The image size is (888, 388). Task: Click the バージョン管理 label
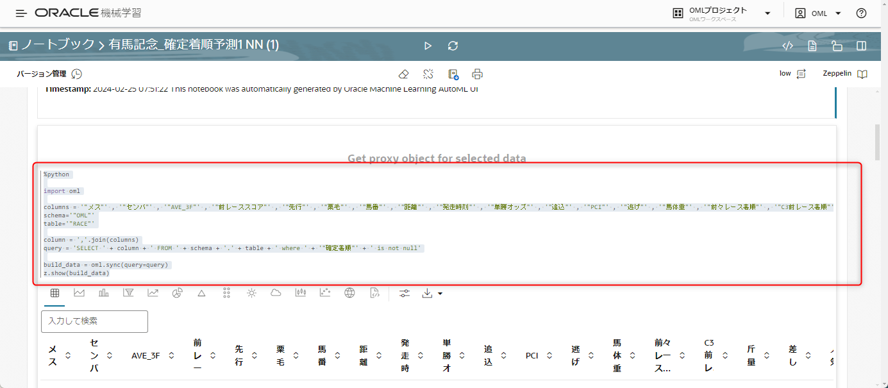(x=42, y=74)
